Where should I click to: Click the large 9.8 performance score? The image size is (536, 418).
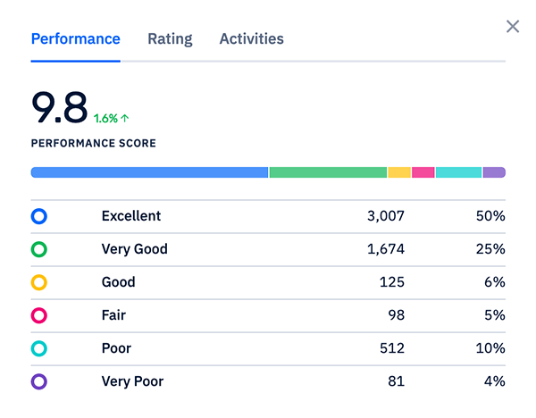[x=59, y=106]
